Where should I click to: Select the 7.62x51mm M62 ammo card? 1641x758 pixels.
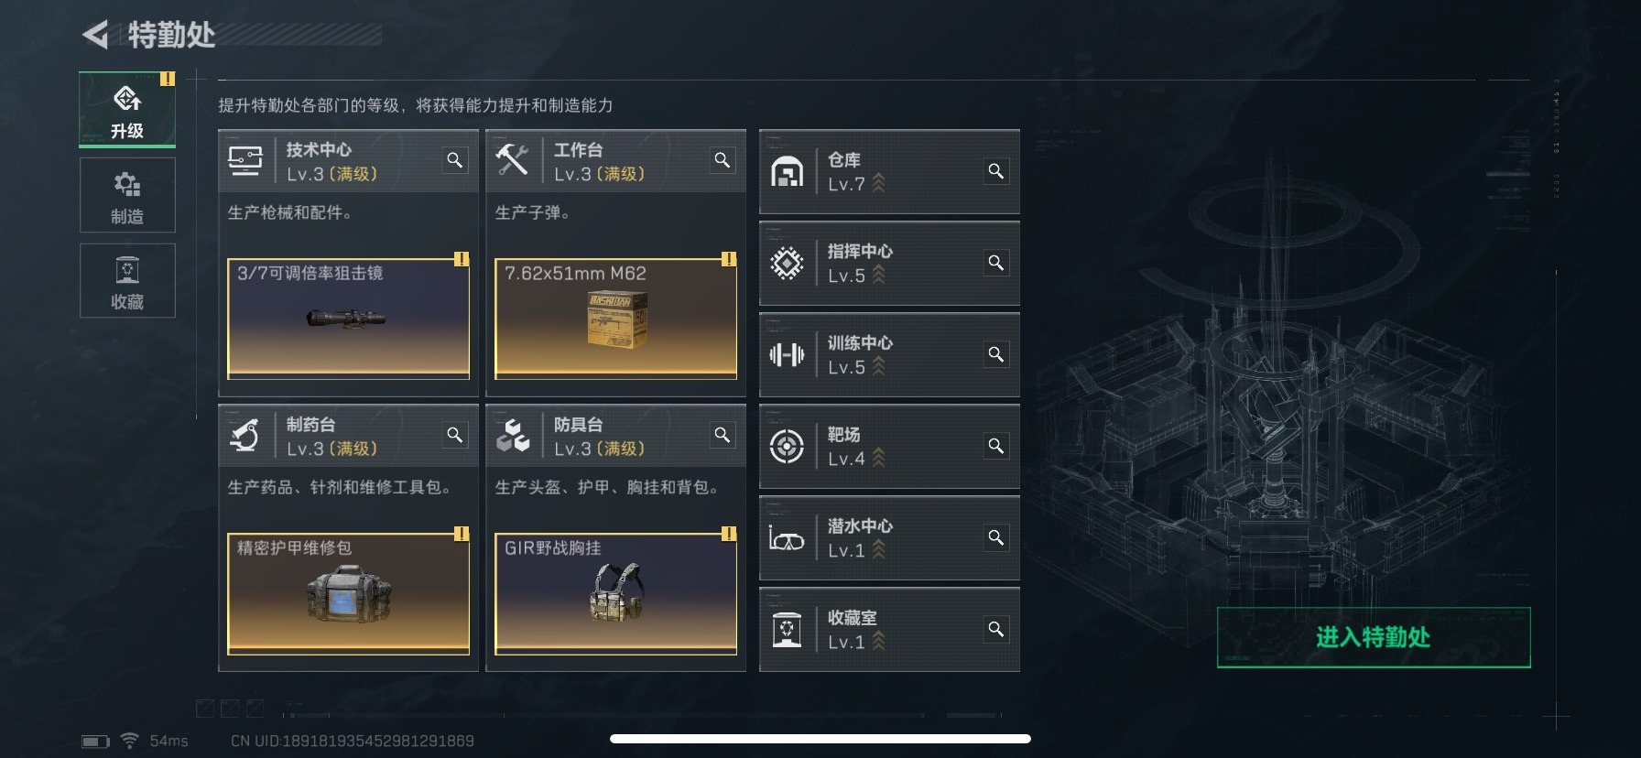pyautogui.click(x=615, y=319)
